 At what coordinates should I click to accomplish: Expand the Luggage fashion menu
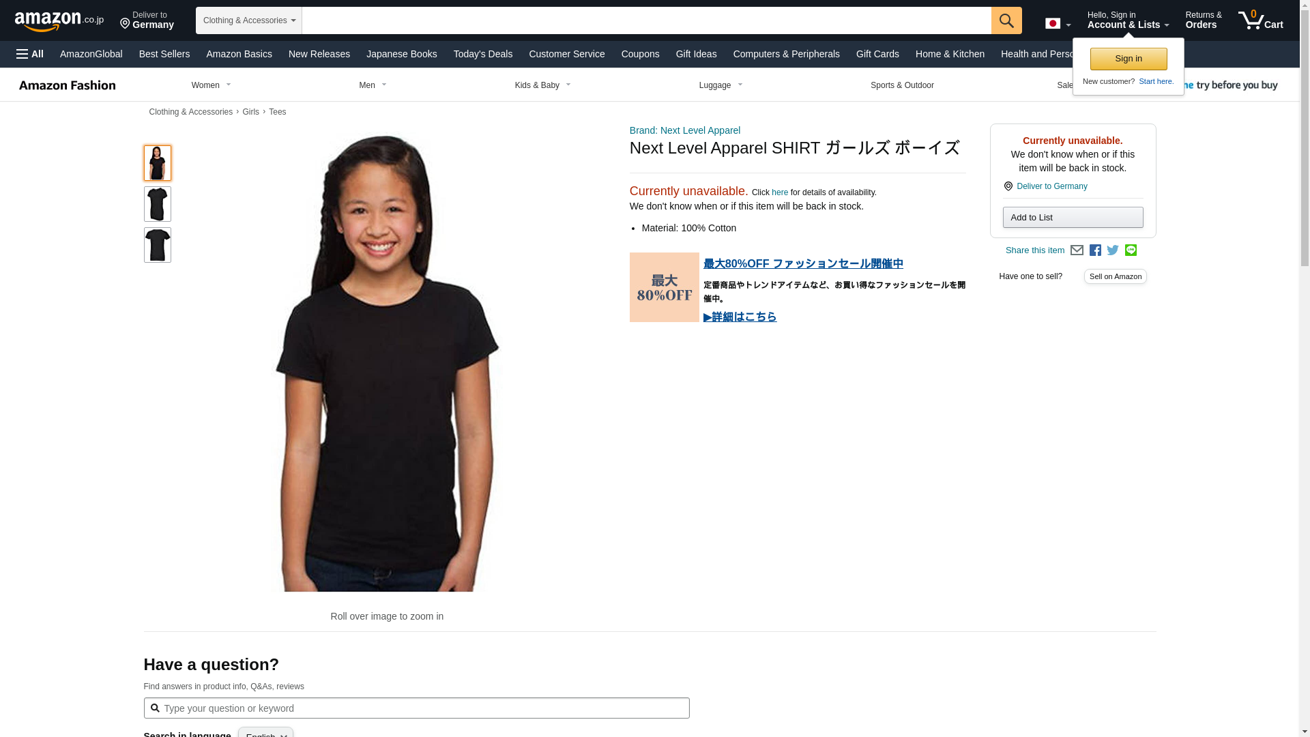(x=721, y=85)
